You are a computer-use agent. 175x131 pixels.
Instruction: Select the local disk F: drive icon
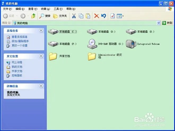pos(53,44)
